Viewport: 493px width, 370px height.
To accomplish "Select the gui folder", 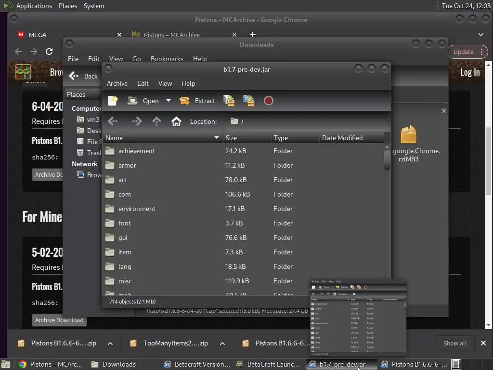I will point(243,238).
